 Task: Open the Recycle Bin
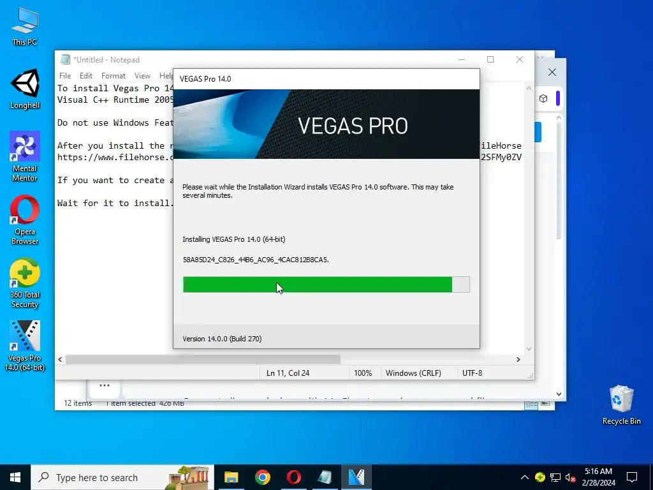tap(621, 405)
